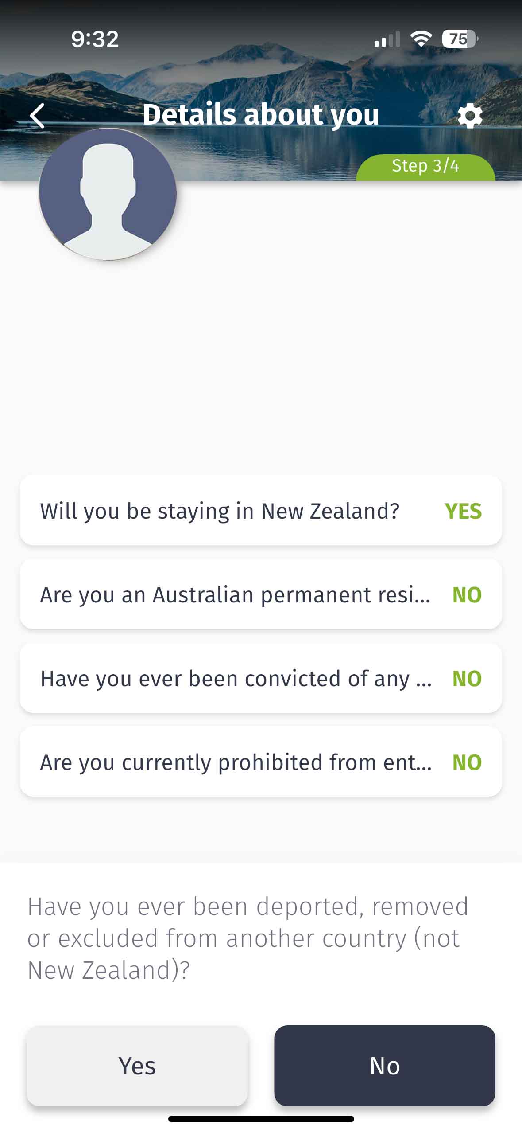Answer No to deportation question
522x1133 pixels.
(x=384, y=1065)
